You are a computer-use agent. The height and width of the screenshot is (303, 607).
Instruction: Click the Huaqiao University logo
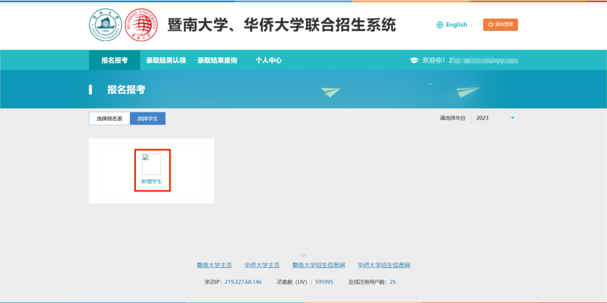click(141, 25)
